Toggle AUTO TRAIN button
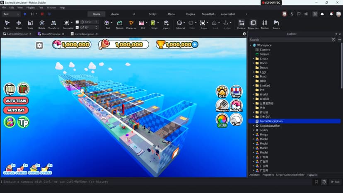The image size is (343, 193). pos(16,101)
